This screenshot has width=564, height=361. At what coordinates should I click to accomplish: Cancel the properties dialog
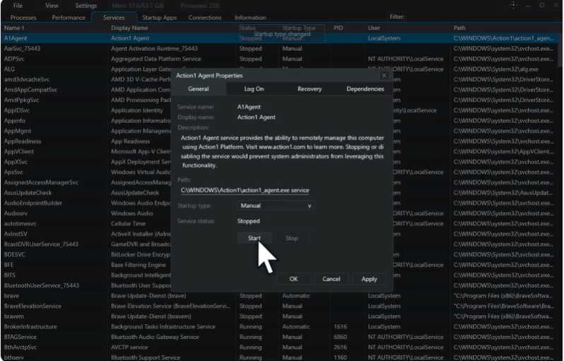[331, 279]
